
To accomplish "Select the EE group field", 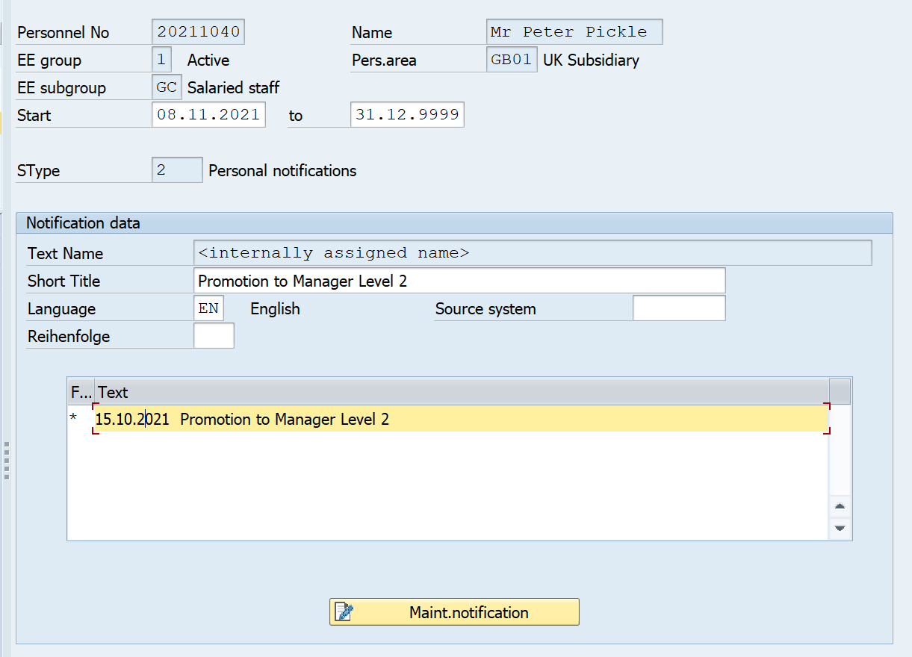I will [x=161, y=60].
